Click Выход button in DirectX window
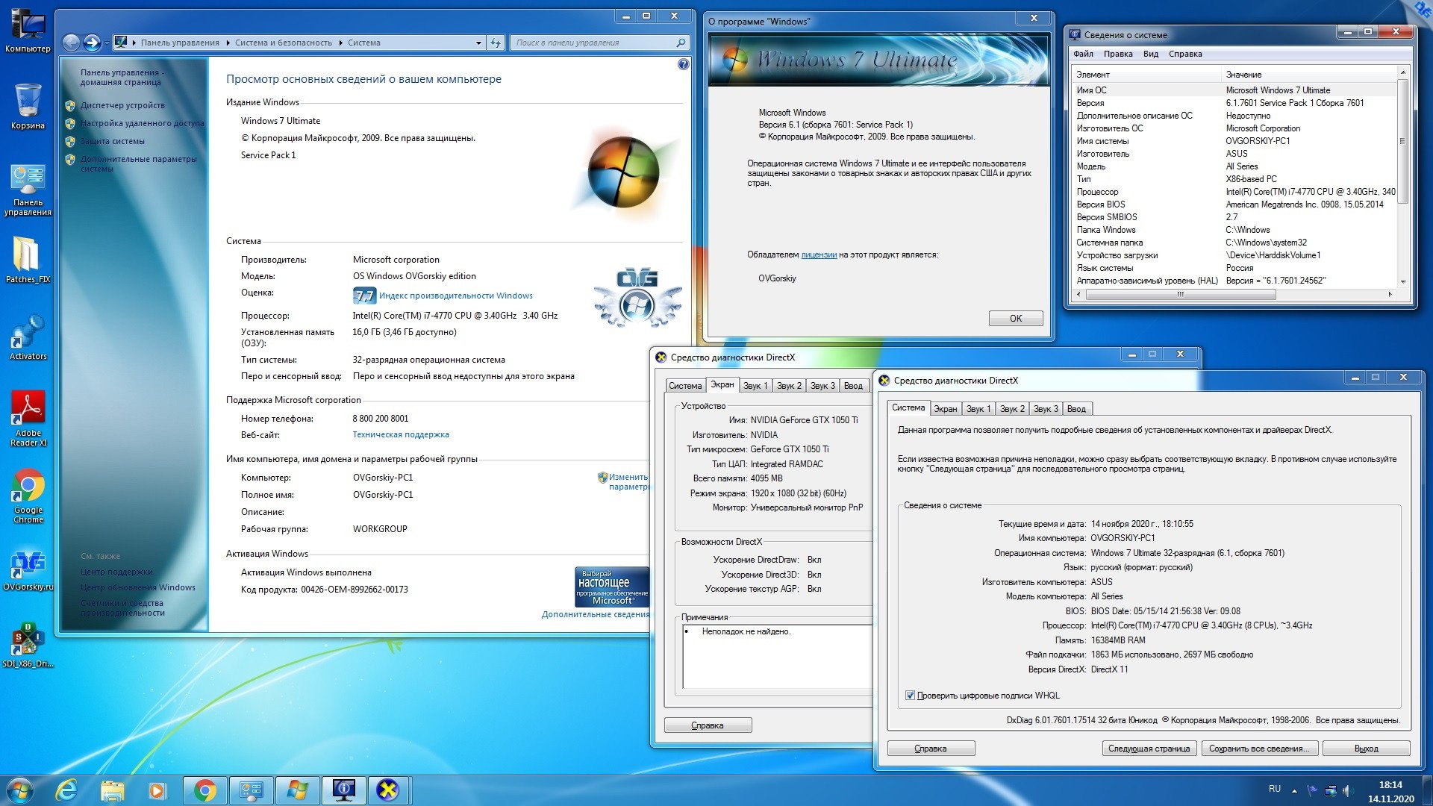The height and width of the screenshot is (806, 1433). point(1366,749)
